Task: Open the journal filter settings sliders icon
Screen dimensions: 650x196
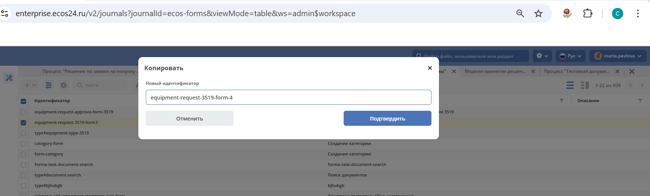Action: (x=49, y=85)
